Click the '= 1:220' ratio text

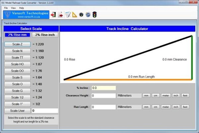38,44
